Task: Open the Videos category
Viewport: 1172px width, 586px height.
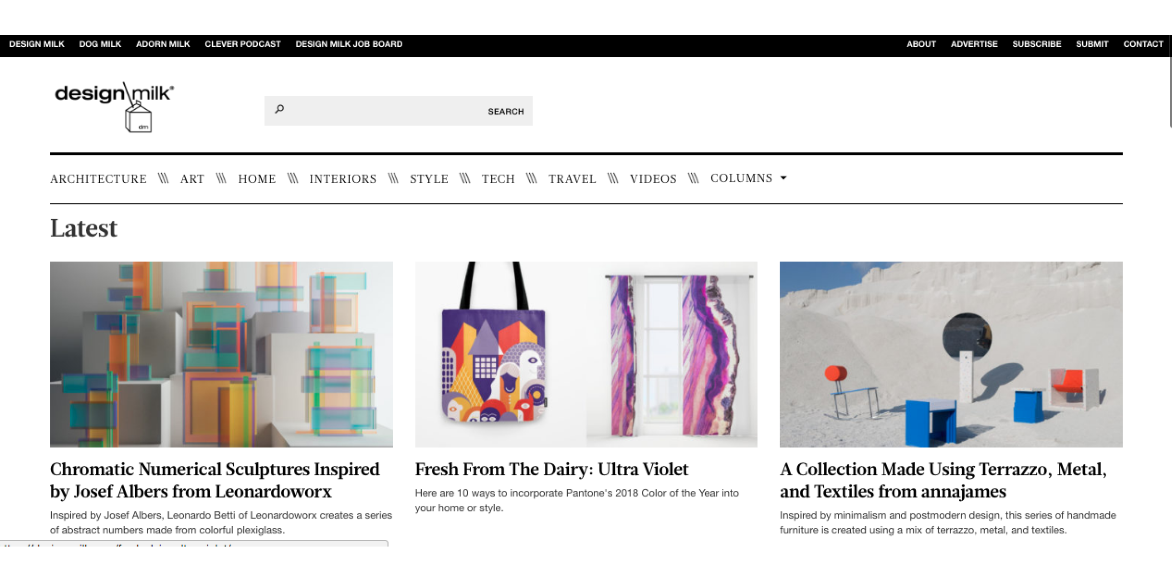Action: point(653,179)
